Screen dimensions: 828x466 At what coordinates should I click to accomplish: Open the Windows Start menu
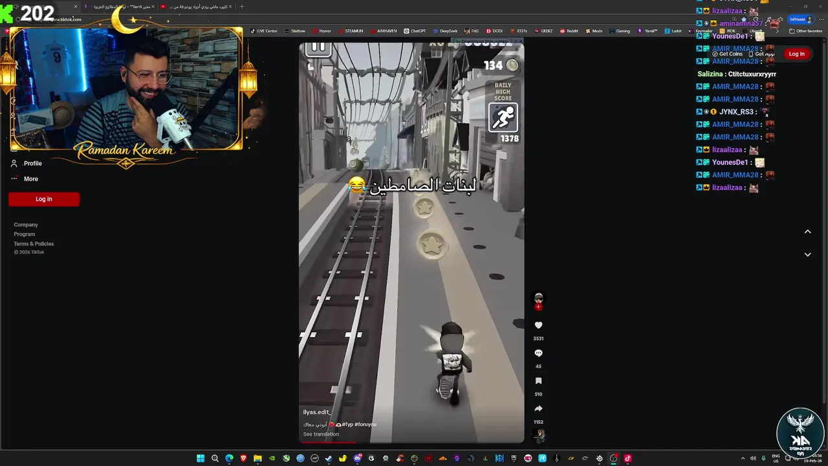pyautogui.click(x=201, y=458)
